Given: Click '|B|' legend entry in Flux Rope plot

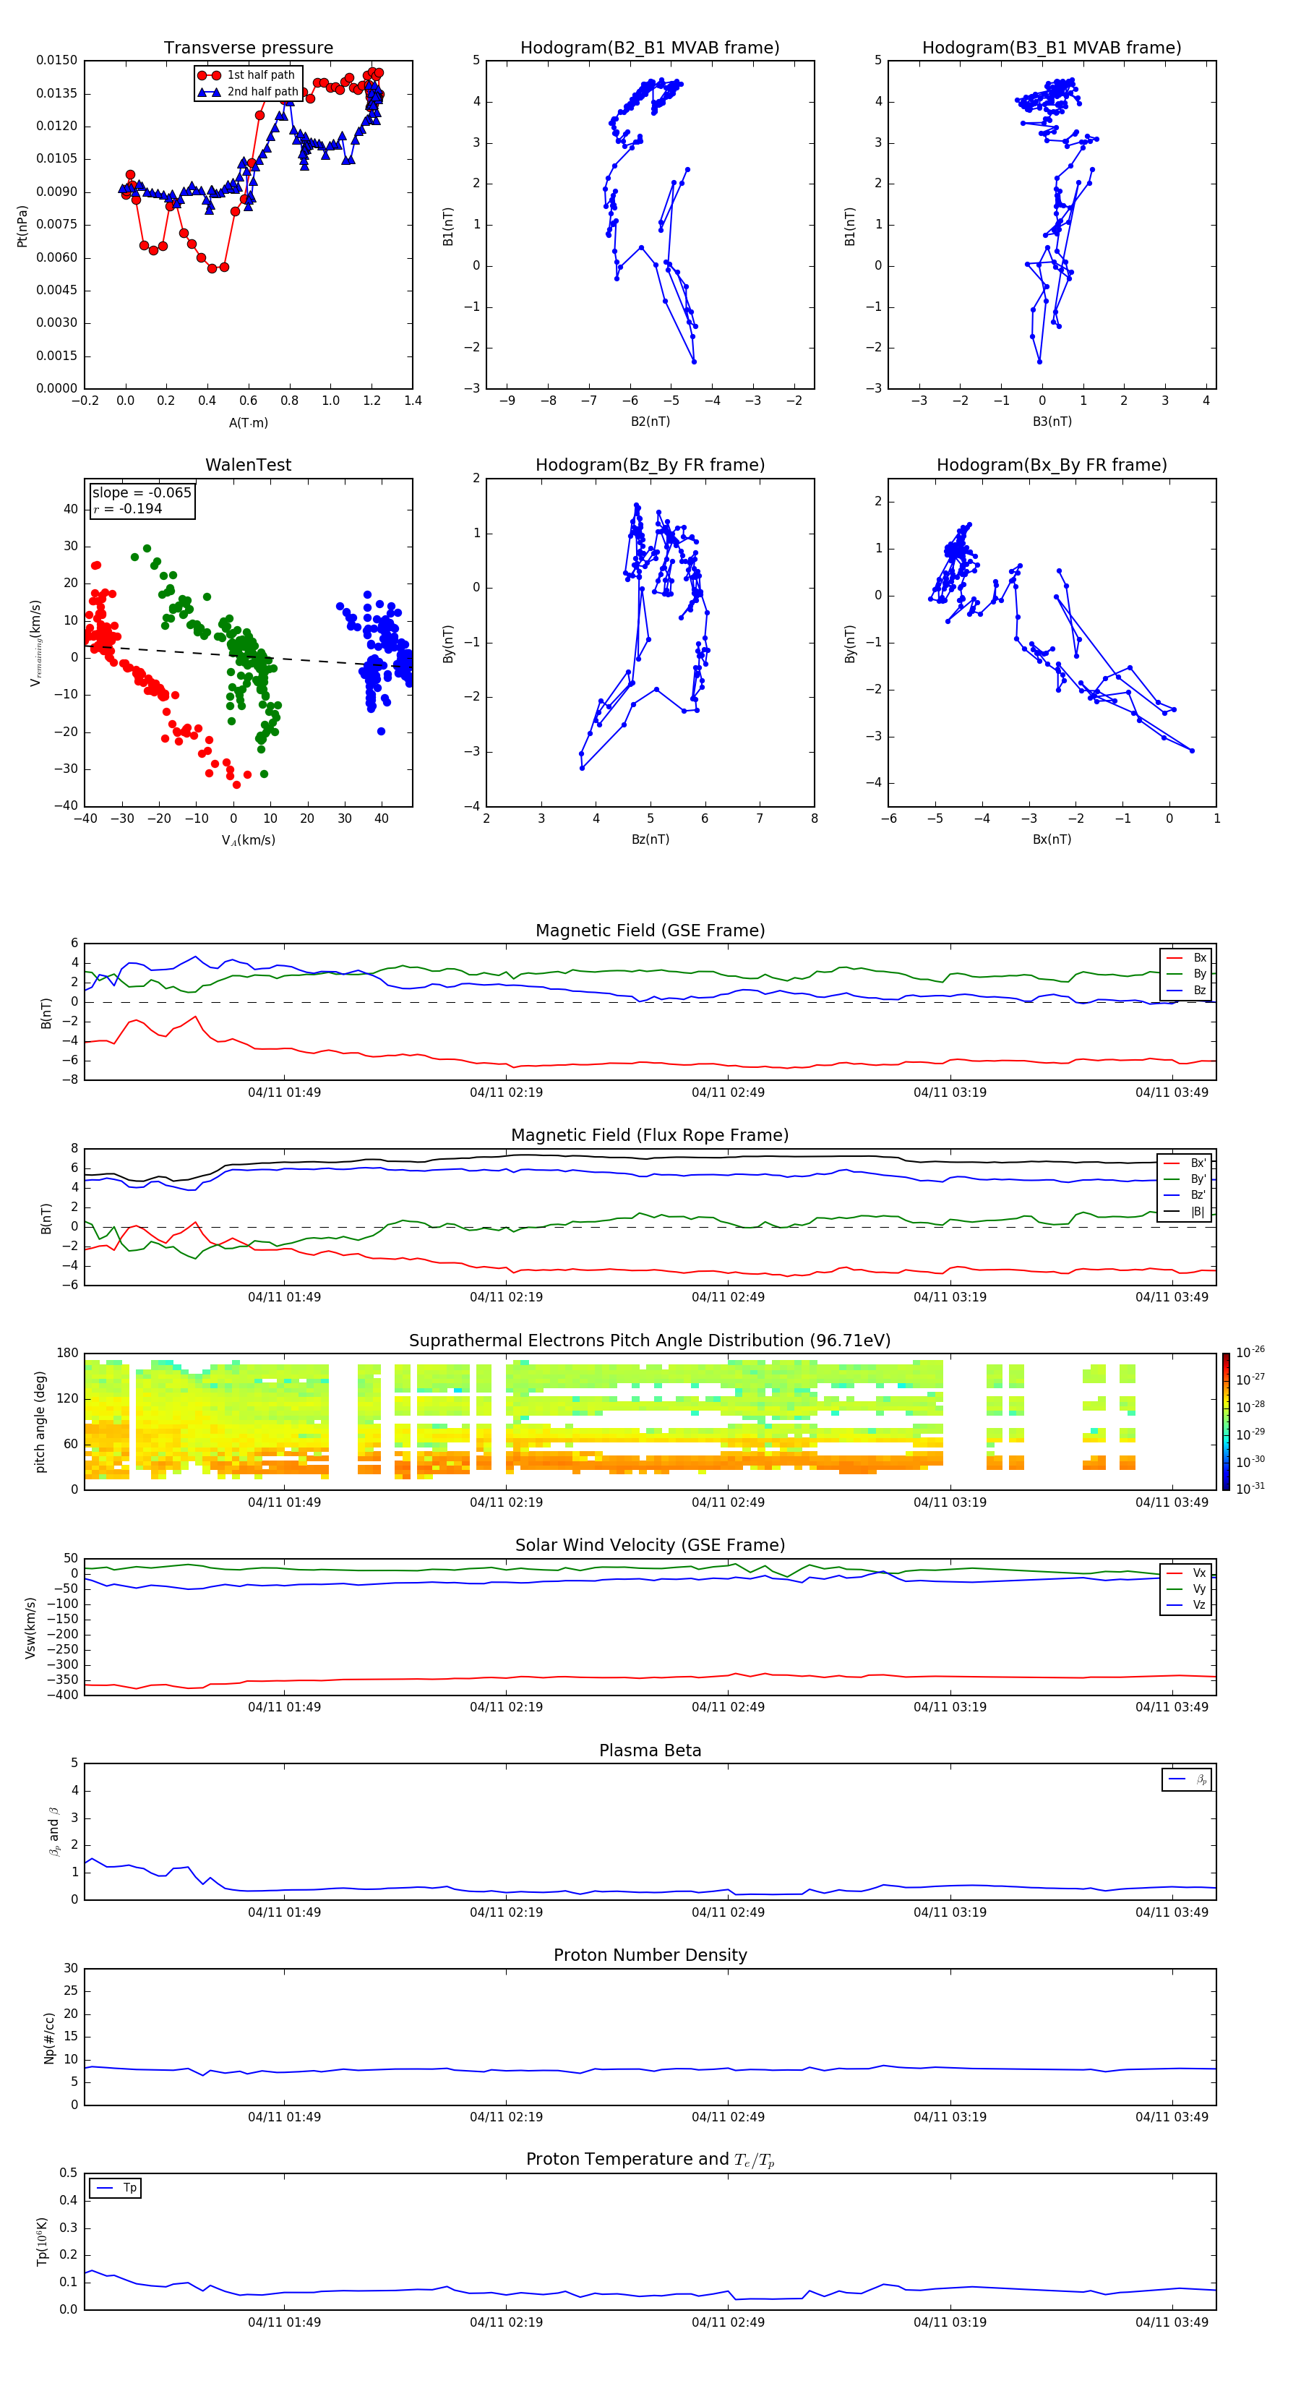Looking at the screenshot, I should click(x=1185, y=1212).
